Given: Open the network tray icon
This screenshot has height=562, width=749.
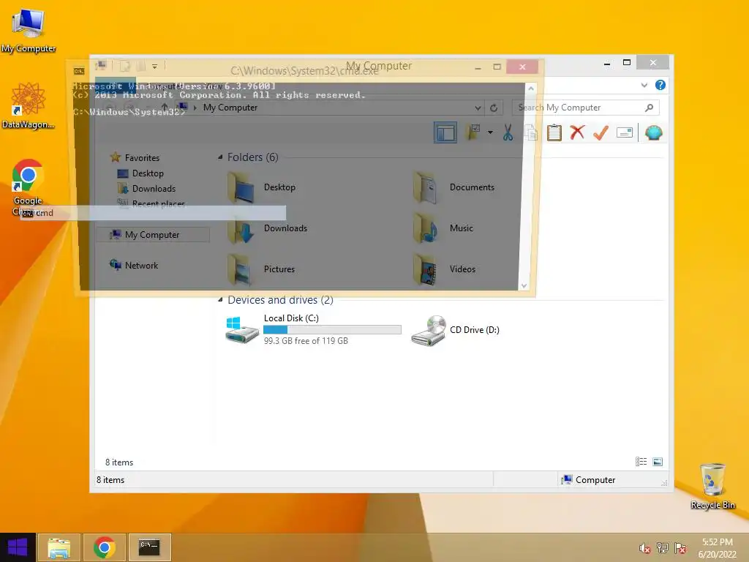Looking at the screenshot, I should coord(663,548).
